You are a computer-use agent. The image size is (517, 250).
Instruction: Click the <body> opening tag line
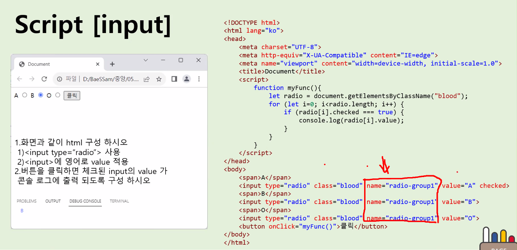(x=235, y=170)
